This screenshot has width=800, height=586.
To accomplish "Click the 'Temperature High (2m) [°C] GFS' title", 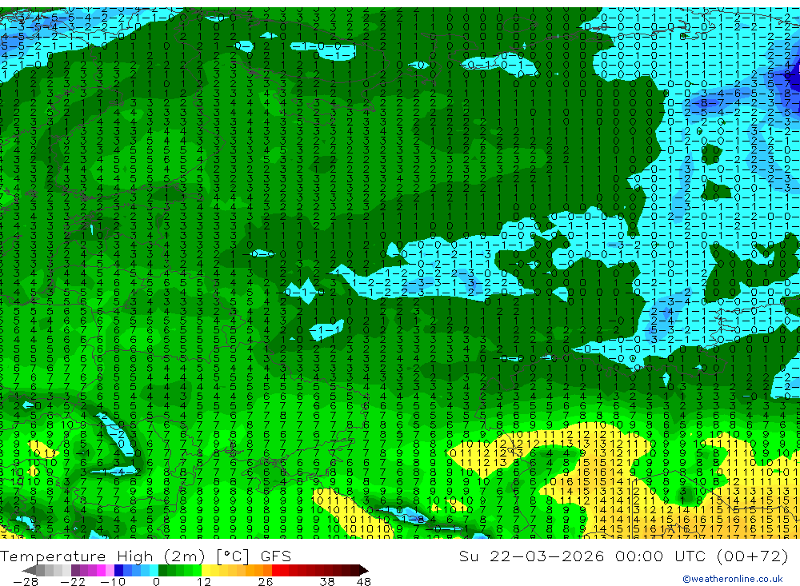I will 146,556.
